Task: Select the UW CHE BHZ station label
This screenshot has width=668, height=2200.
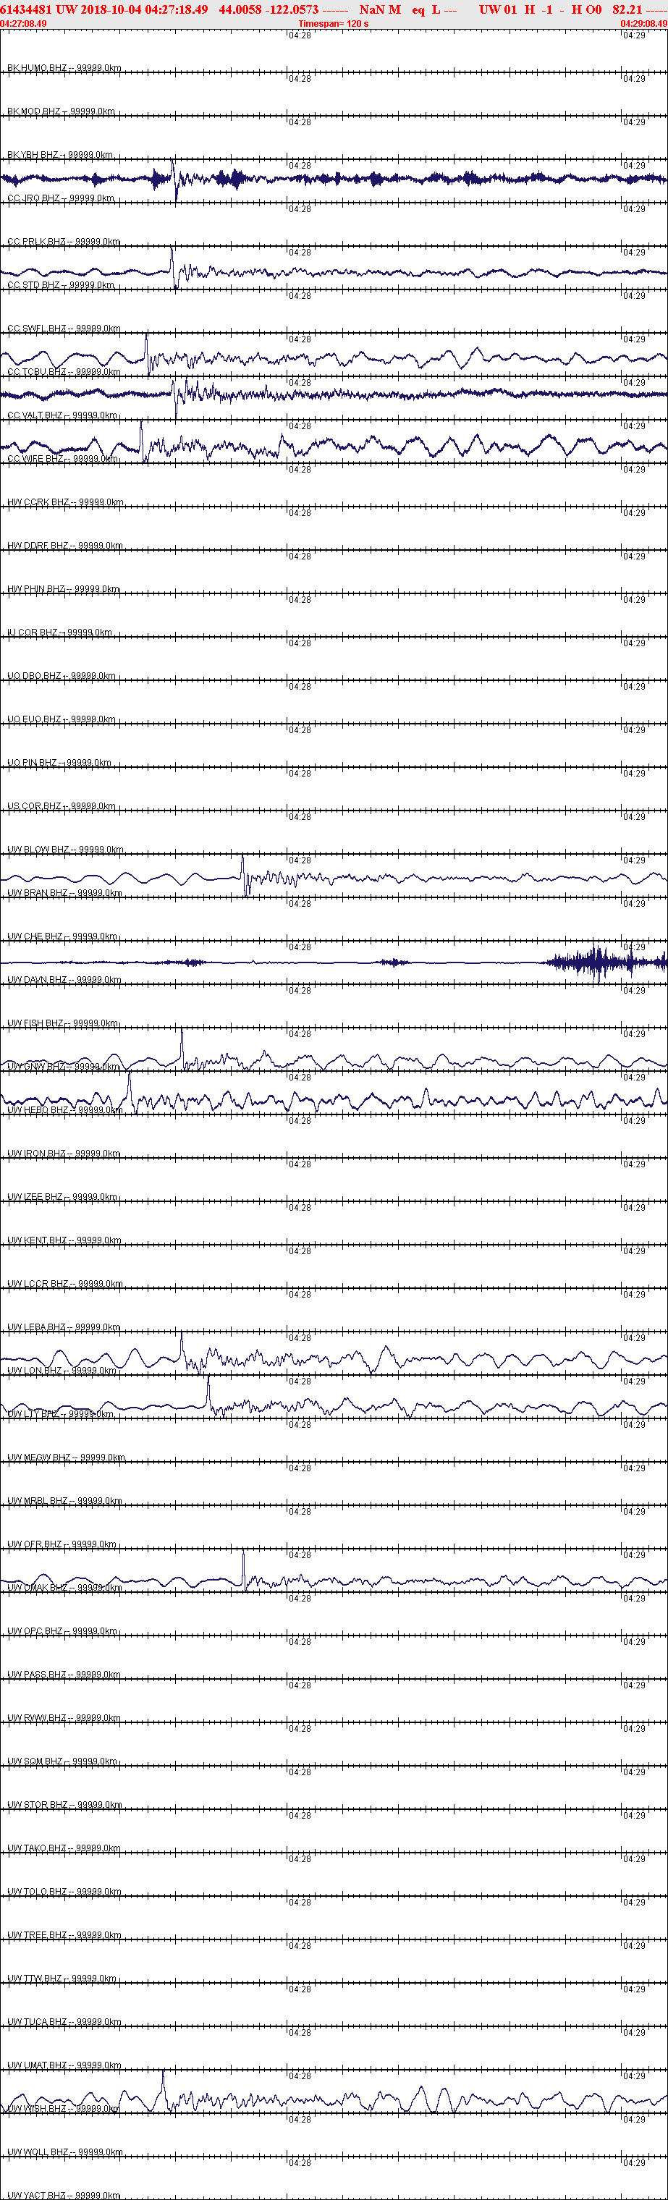Action: pyautogui.click(x=63, y=936)
